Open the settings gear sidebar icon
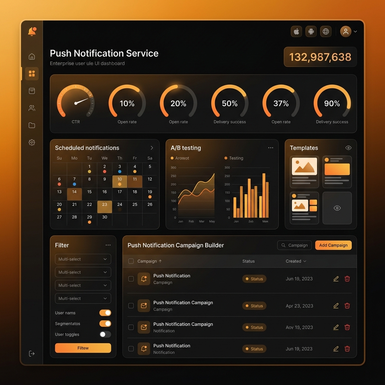This screenshot has width=385, height=385. 32,142
